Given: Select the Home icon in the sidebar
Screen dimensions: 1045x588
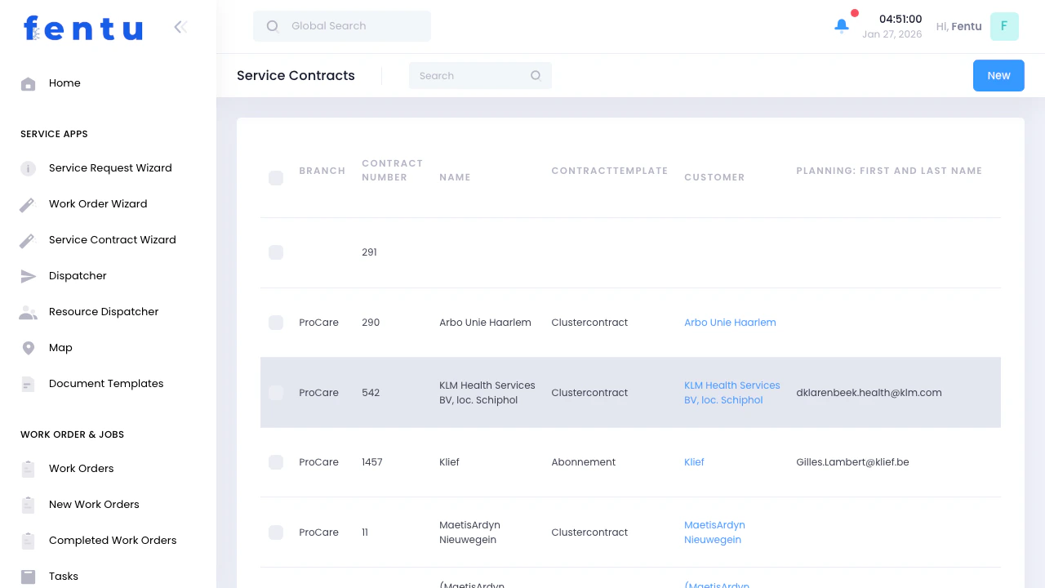Looking at the screenshot, I should click(28, 82).
